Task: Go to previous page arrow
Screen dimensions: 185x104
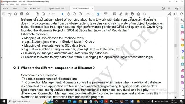Action: pyautogui.click(x=37, y=14)
